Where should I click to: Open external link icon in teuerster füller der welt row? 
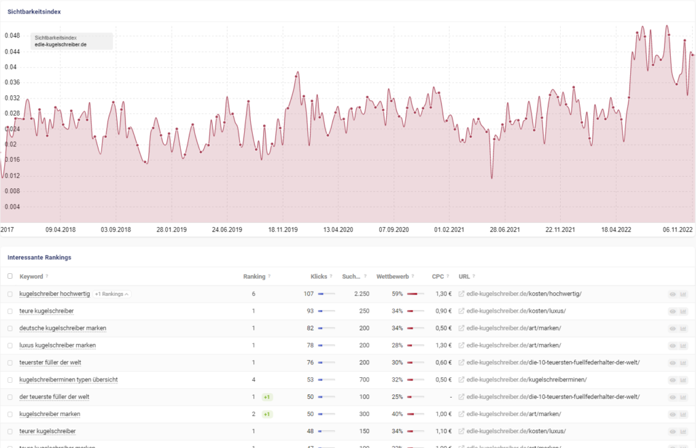[462, 363]
